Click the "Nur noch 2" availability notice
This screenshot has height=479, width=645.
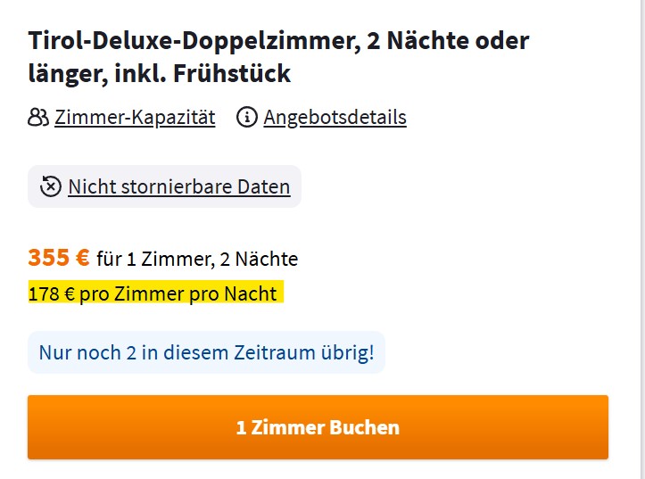80,353
